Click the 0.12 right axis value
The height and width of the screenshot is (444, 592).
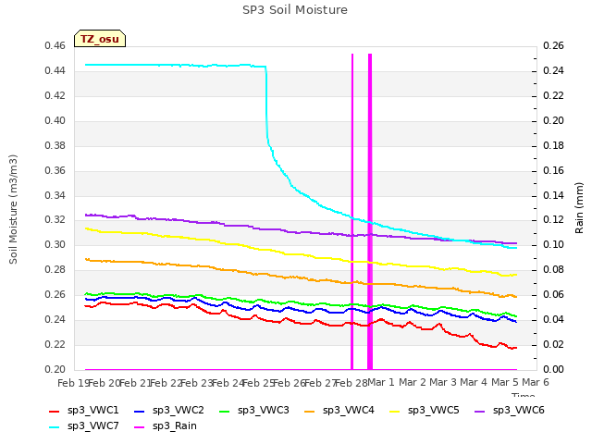[x=553, y=220]
